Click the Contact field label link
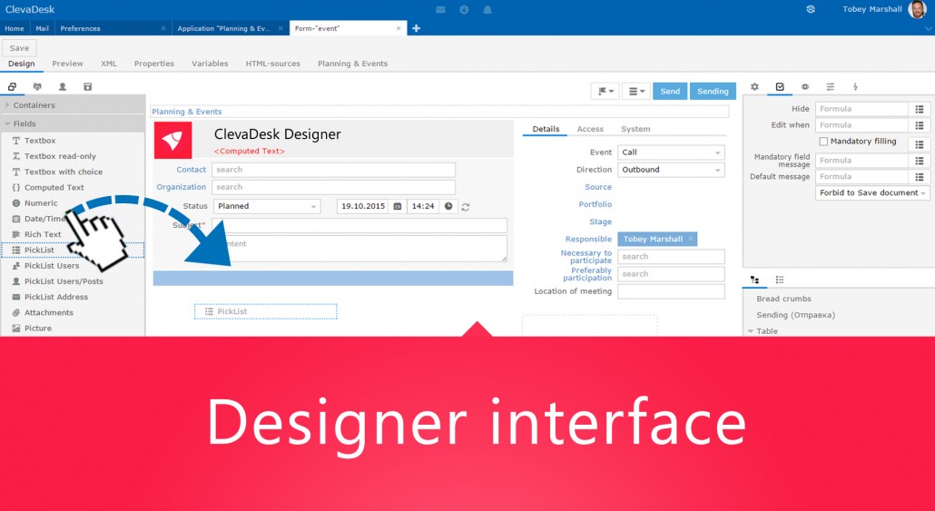935x511 pixels. coord(191,170)
